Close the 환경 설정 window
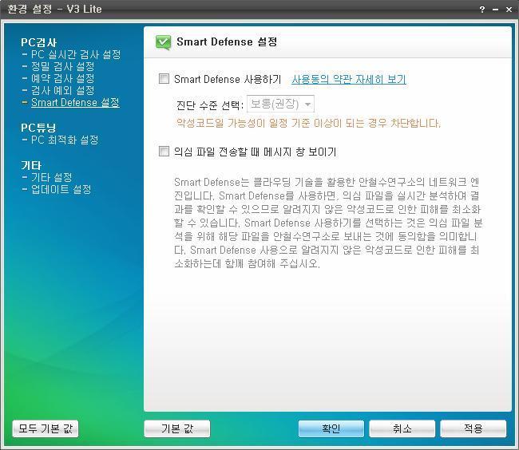The width and height of the screenshot is (519, 450). click(509, 10)
